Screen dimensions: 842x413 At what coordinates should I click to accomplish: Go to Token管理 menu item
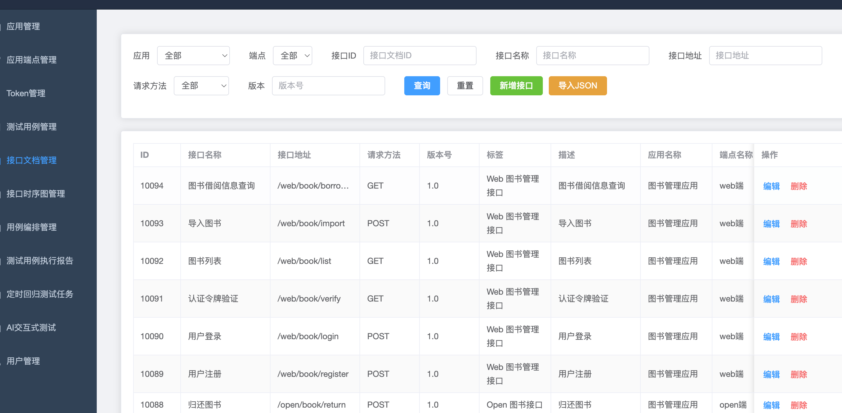pyautogui.click(x=26, y=93)
